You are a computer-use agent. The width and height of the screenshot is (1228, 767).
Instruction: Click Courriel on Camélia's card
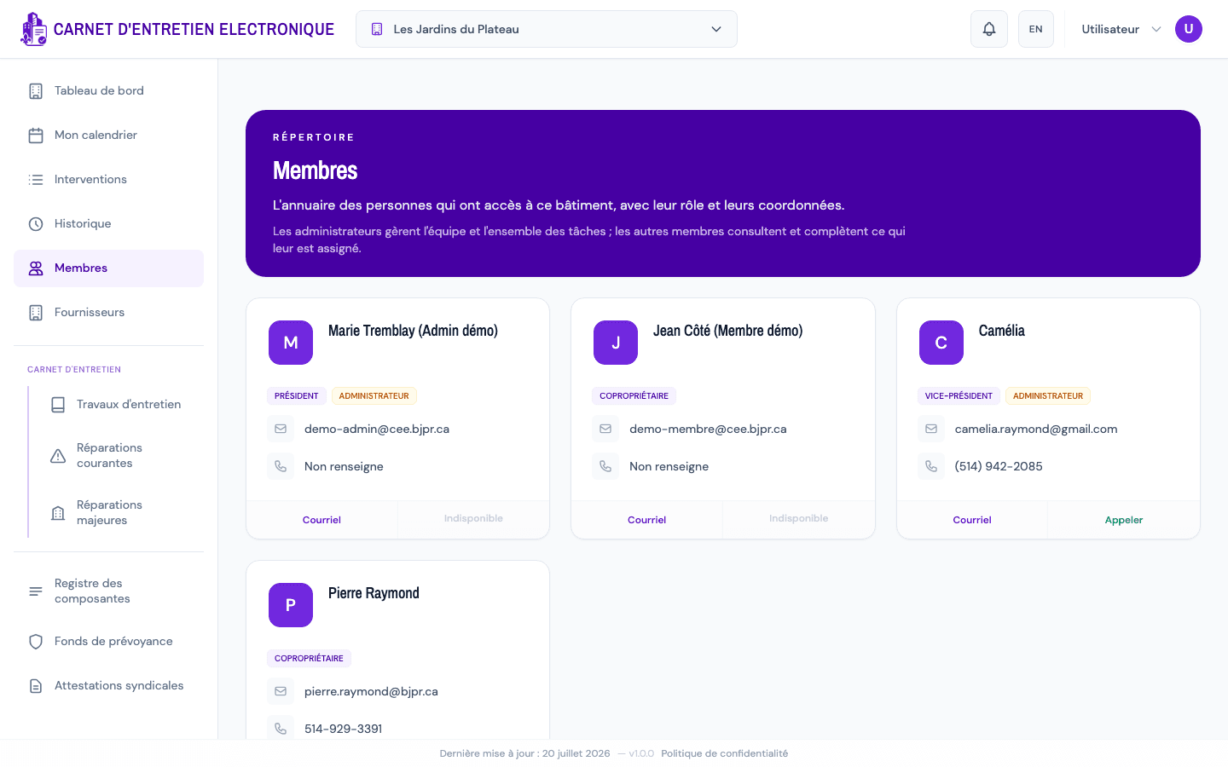(x=972, y=520)
